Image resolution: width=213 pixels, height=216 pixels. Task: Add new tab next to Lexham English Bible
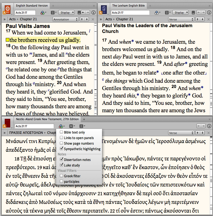(x=150, y=6)
